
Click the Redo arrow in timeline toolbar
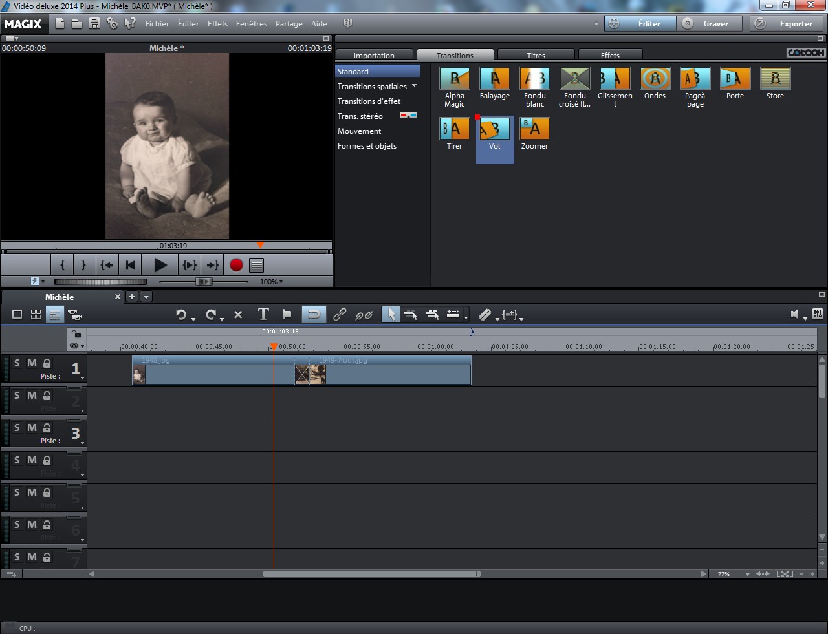click(x=210, y=315)
